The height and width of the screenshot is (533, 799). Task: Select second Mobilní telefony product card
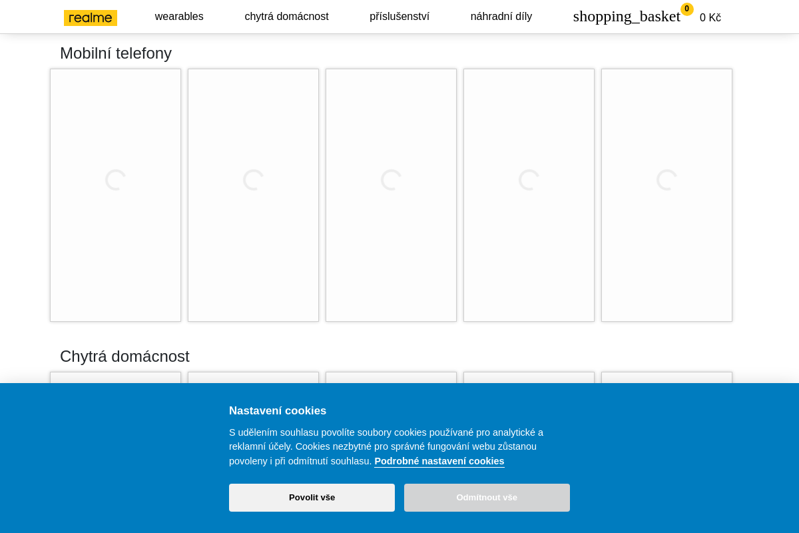click(x=253, y=195)
